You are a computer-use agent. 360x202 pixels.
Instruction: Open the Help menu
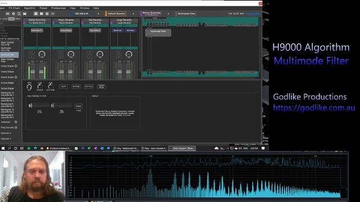(96, 8)
